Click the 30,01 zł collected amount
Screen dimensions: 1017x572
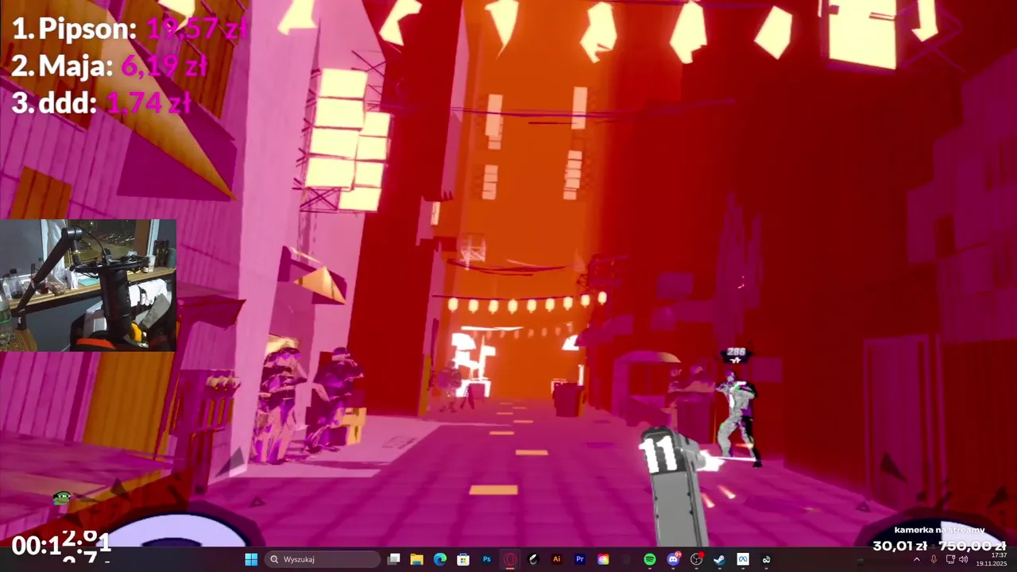(899, 546)
